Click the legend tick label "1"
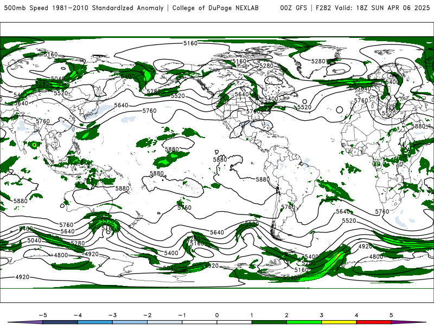Screen dimensions: 434x325 (252, 315)
